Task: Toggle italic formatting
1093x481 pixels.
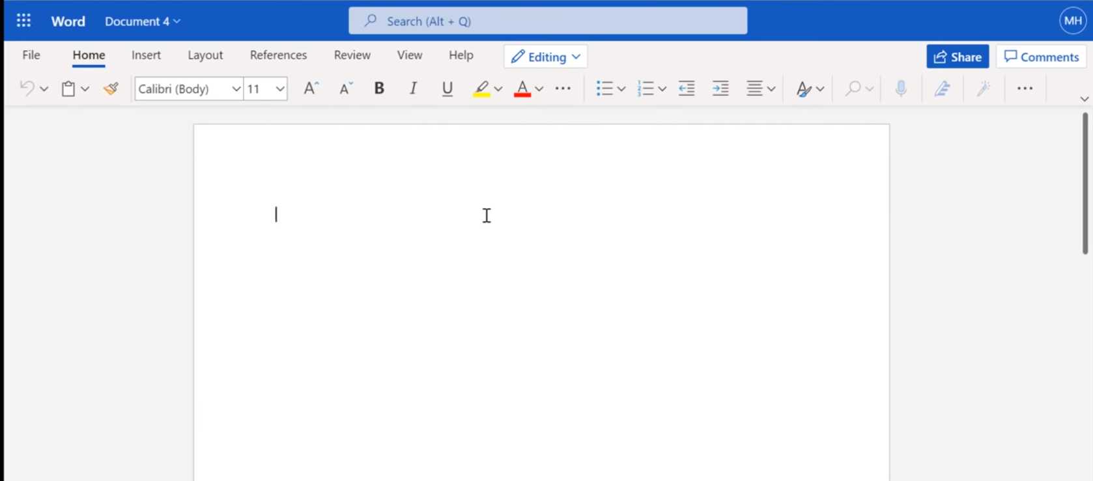Action: click(x=413, y=89)
